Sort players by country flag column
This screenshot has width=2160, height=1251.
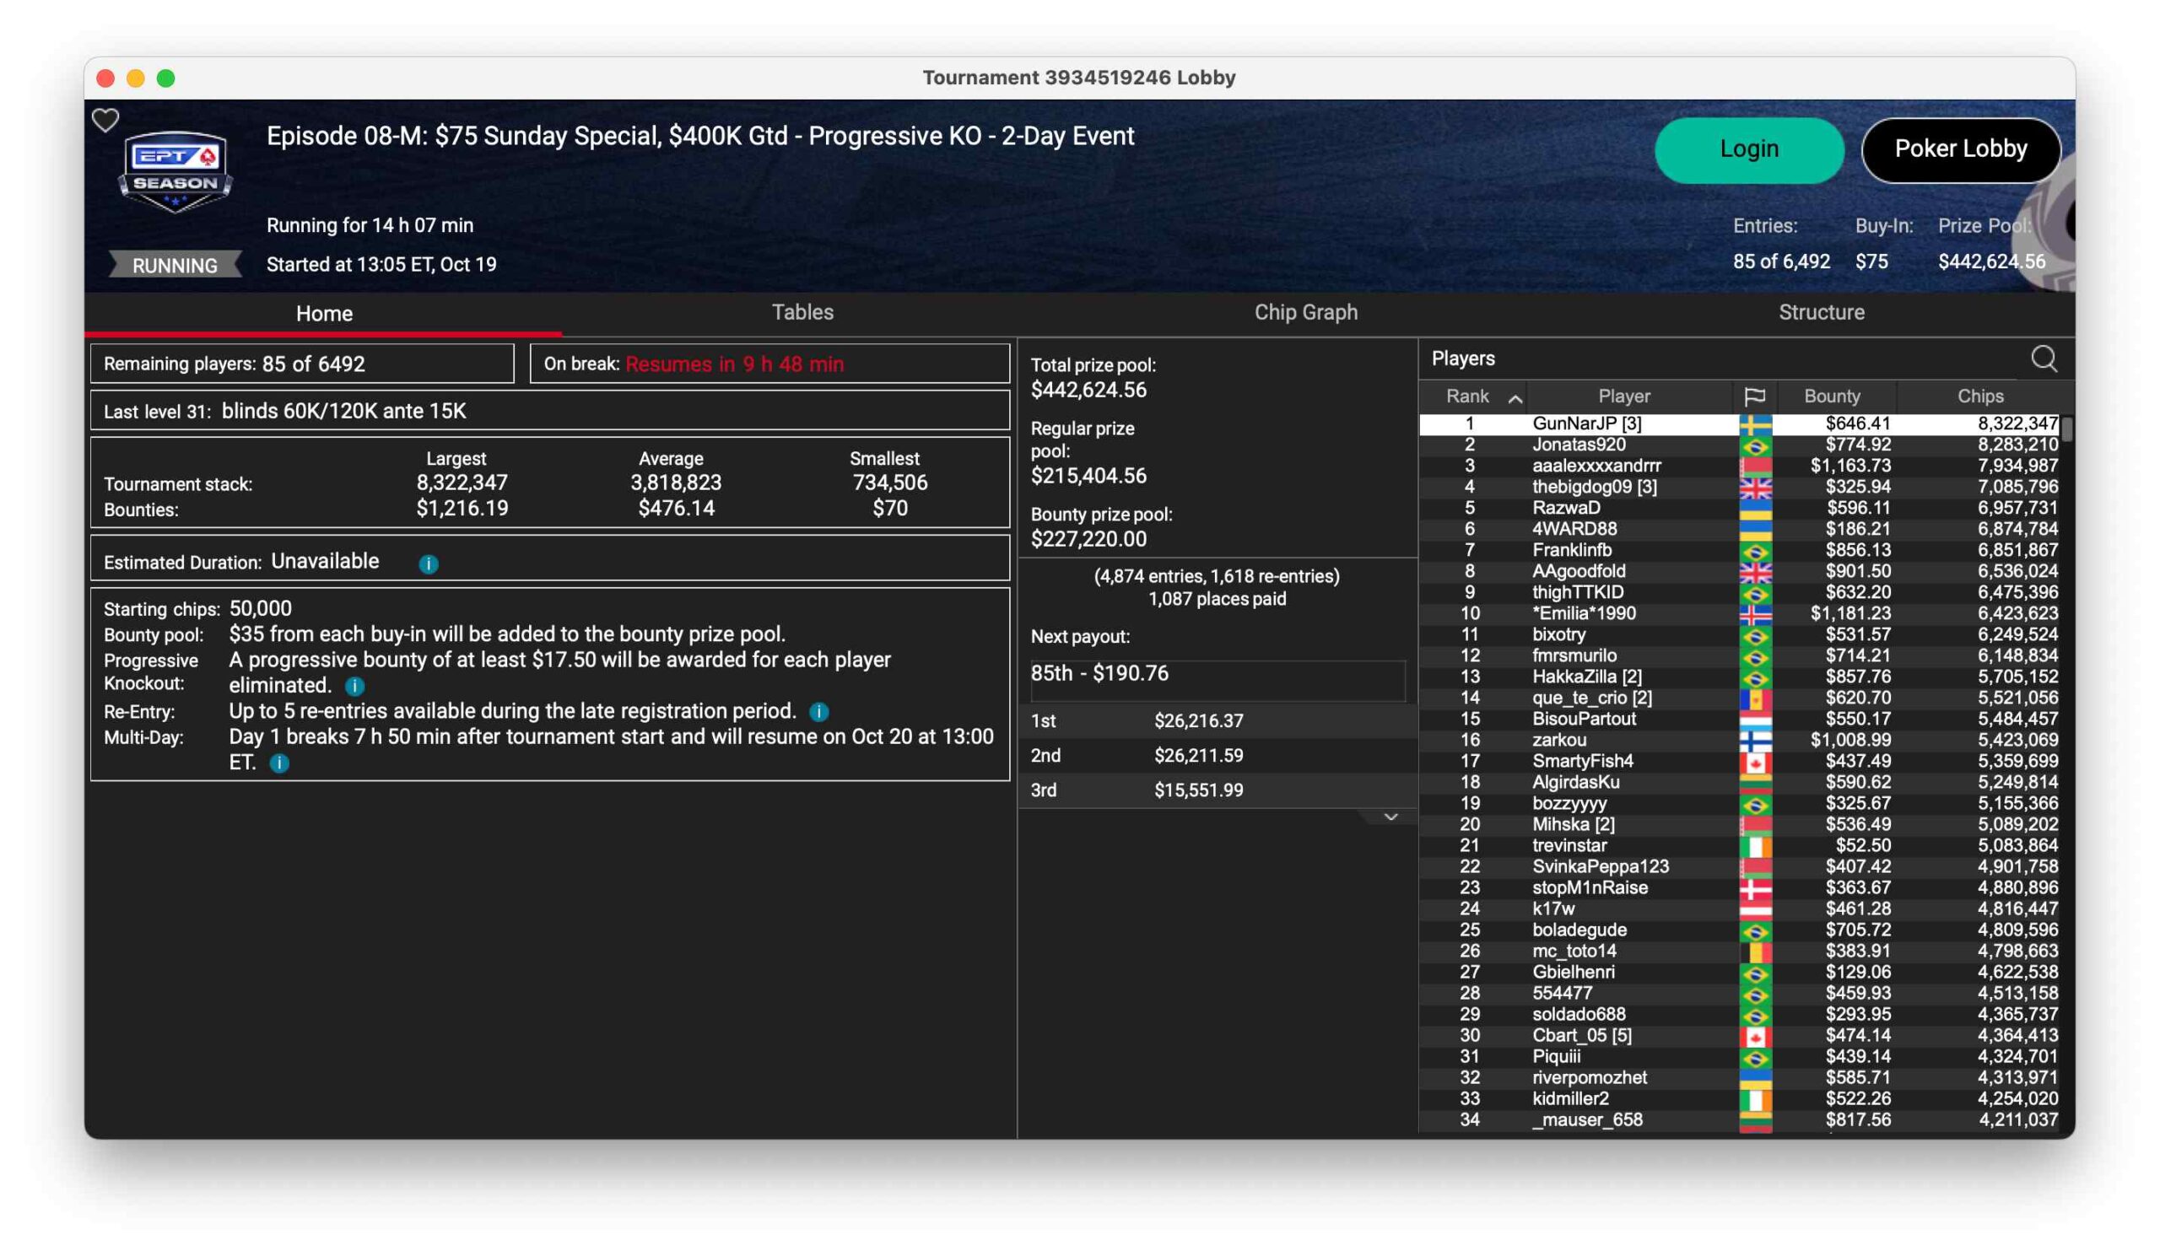(1753, 396)
